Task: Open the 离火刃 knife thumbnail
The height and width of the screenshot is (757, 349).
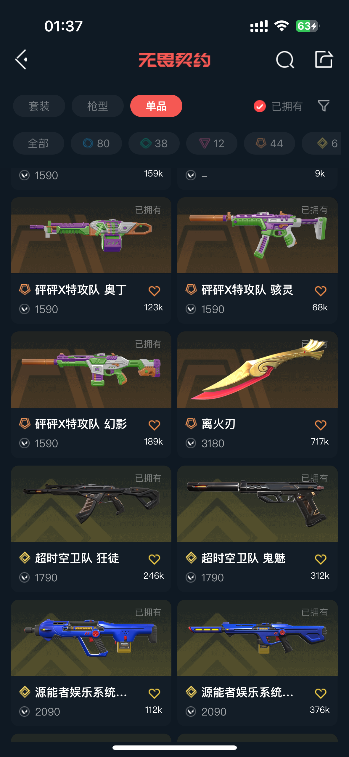Action: point(257,370)
